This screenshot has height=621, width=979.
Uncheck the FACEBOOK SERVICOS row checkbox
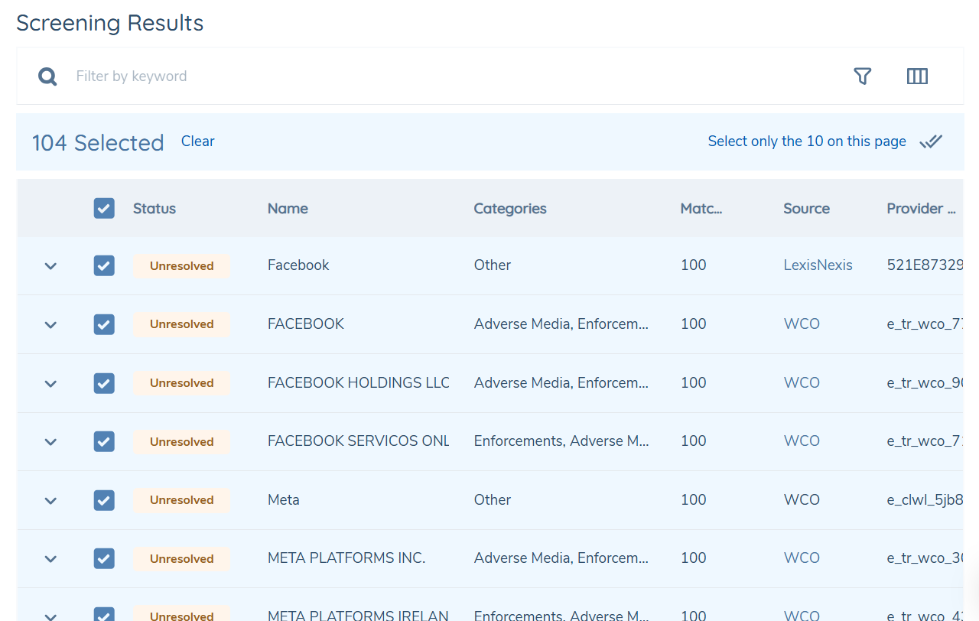[104, 441]
